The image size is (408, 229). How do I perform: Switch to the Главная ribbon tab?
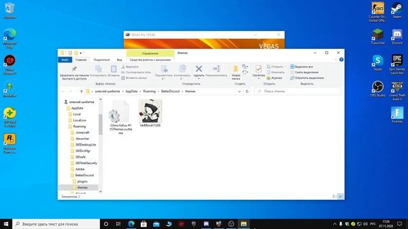tap(81, 60)
